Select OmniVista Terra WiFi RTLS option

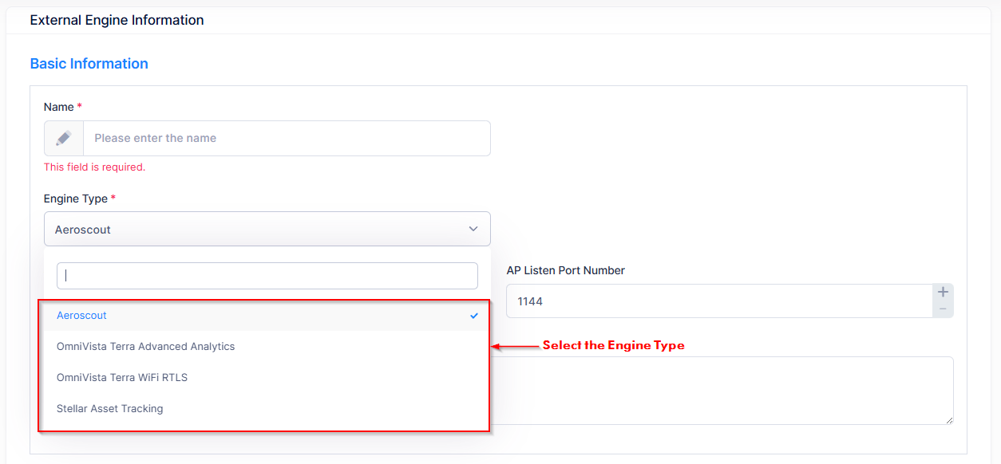[122, 377]
